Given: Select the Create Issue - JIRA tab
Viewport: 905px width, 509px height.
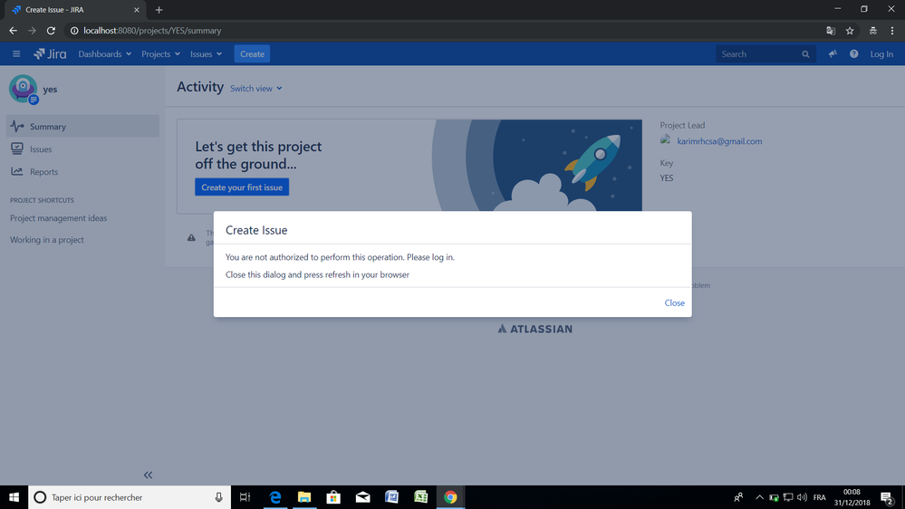Looking at the screenshot, I should (75, 10).
